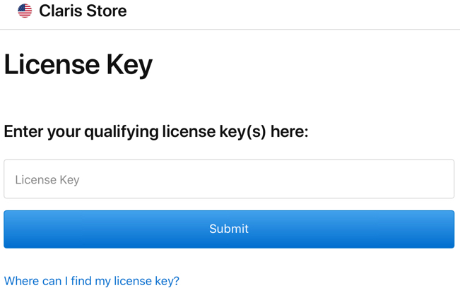Go to the Claris Store home link
Viewport: 460px width, 300px height.
point(83,11)
